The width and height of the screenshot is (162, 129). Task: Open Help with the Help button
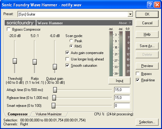click(x=147, y=34)
